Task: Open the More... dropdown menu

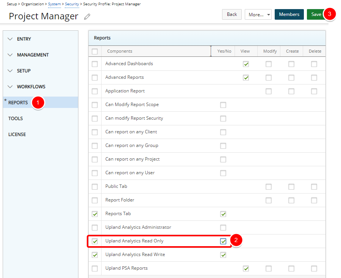Action: pyautogui.click(x=258, y=14)
